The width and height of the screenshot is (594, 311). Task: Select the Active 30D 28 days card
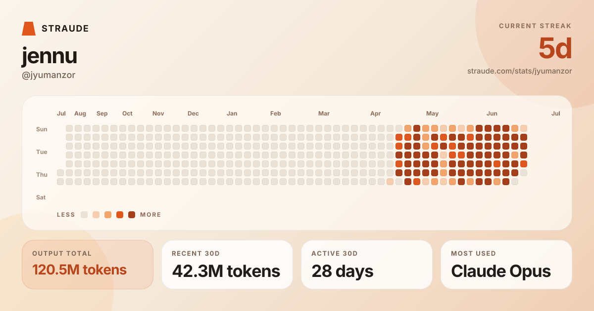point(367,265)
